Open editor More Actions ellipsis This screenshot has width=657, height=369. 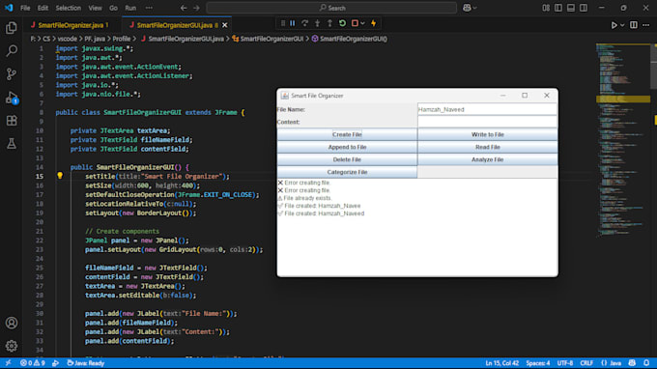pos(646,25)
